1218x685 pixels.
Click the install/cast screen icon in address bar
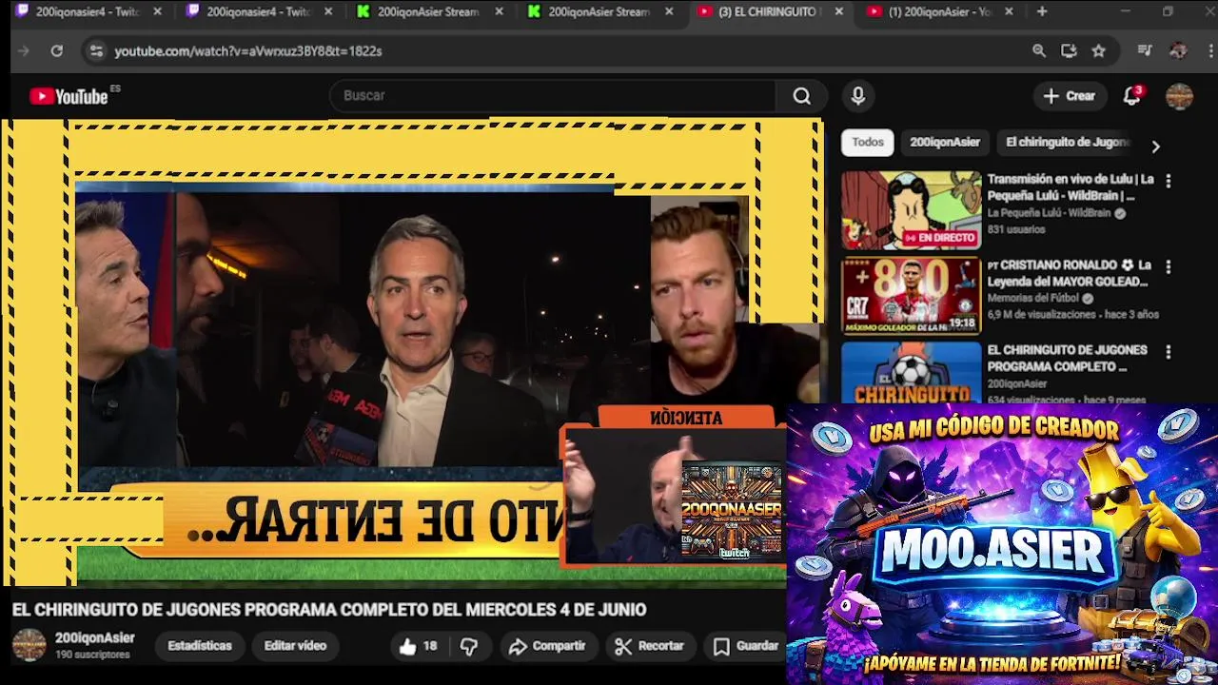(1069, 51)
